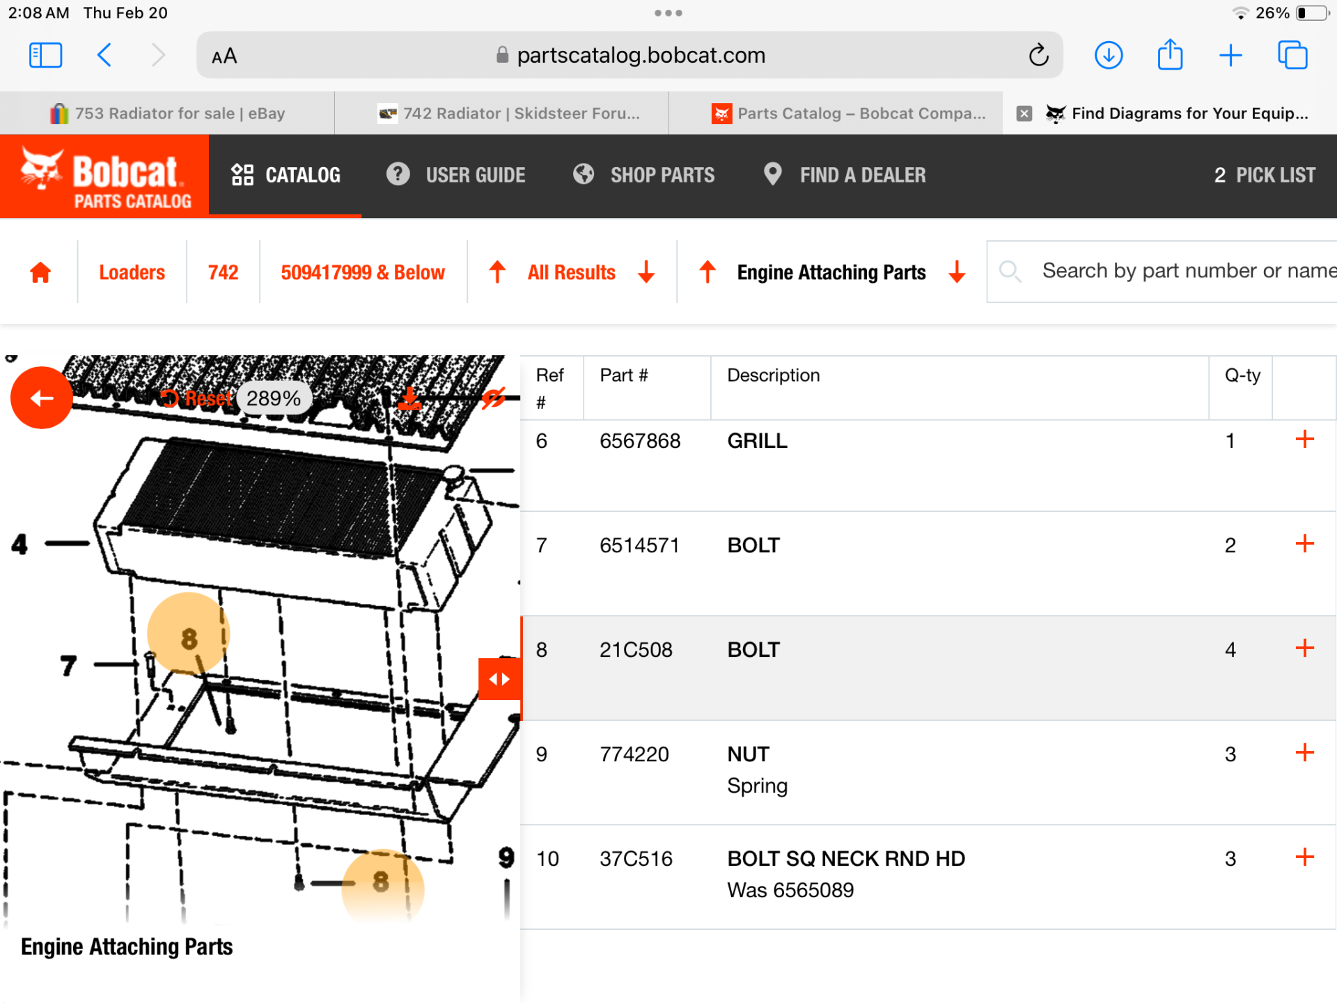Toggle callout highlight visibility
The image size is (1337, 1003).
point(494,398)
